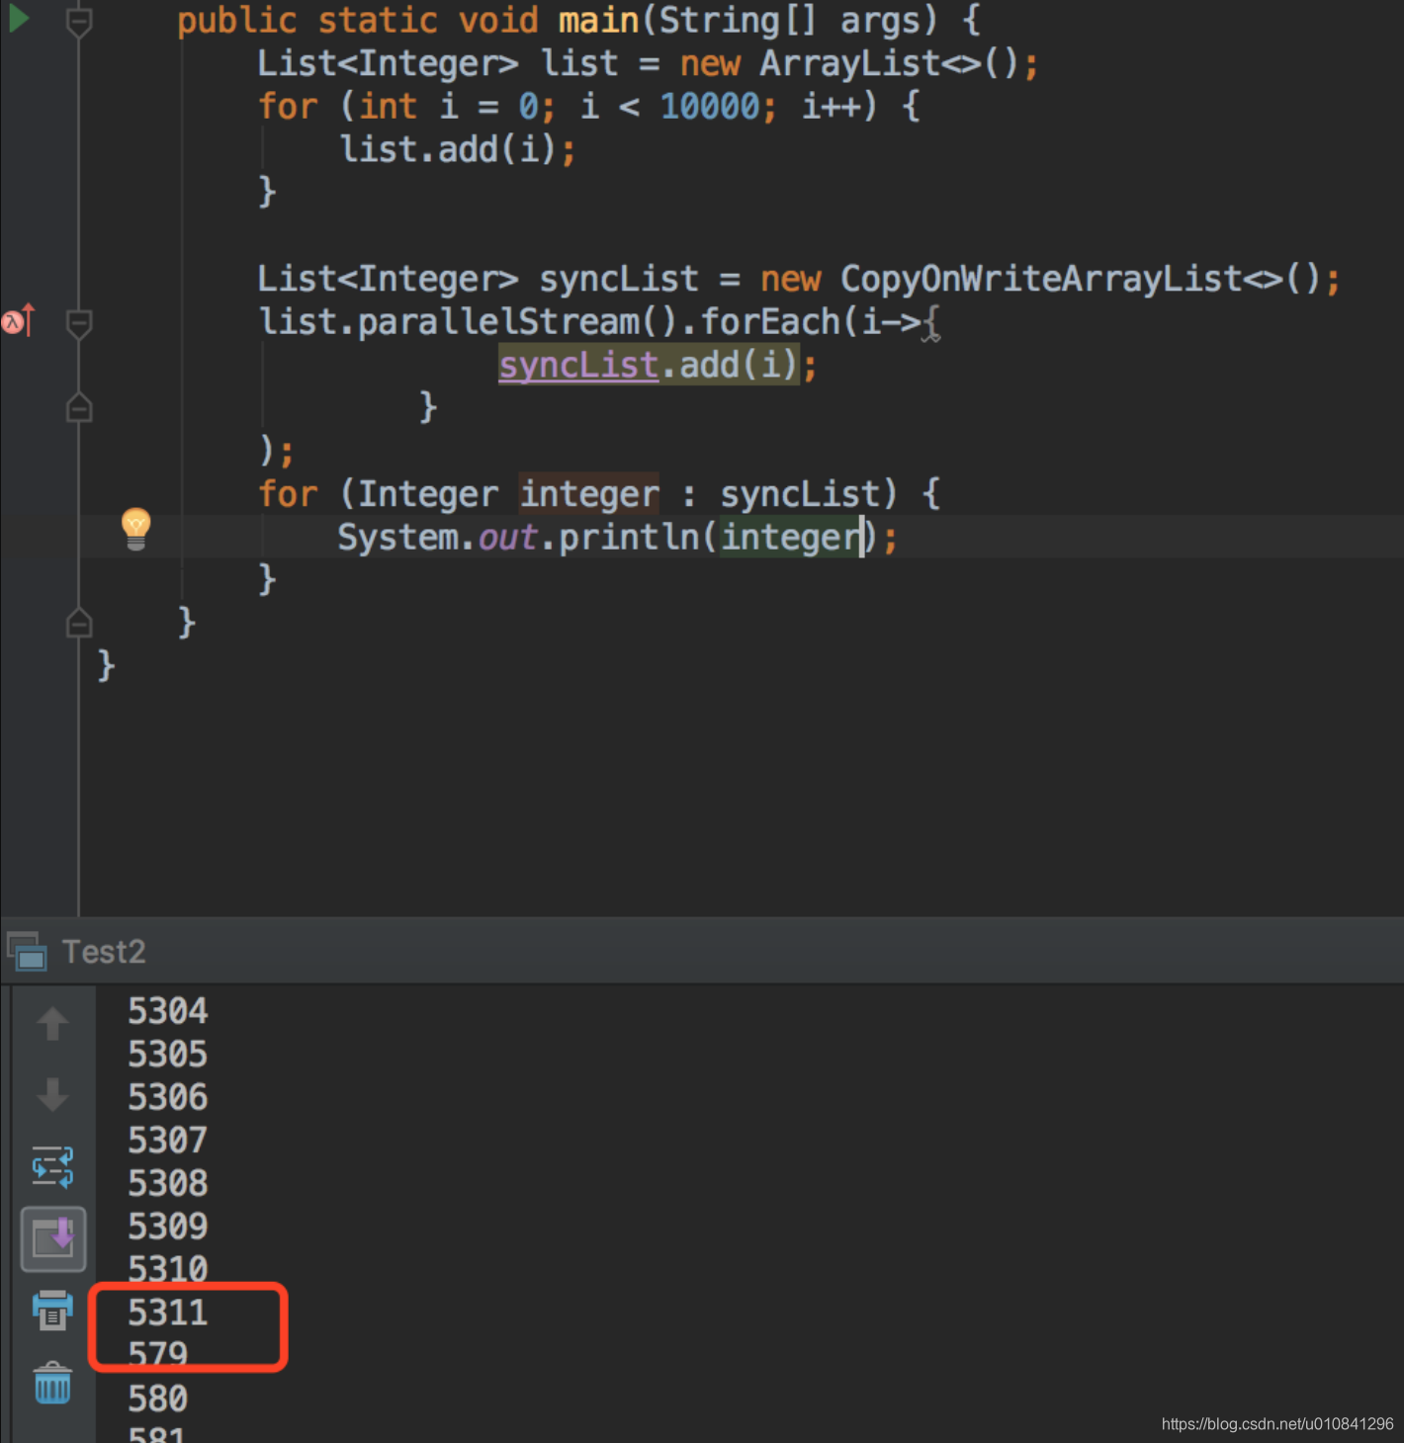Click console output line 5311

(168, 1312)
